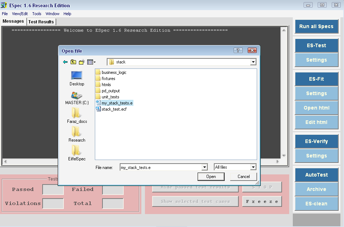This screenshot has height=227, width=344.
Task: Click the Open html button
Action: [x=316, y=108]
